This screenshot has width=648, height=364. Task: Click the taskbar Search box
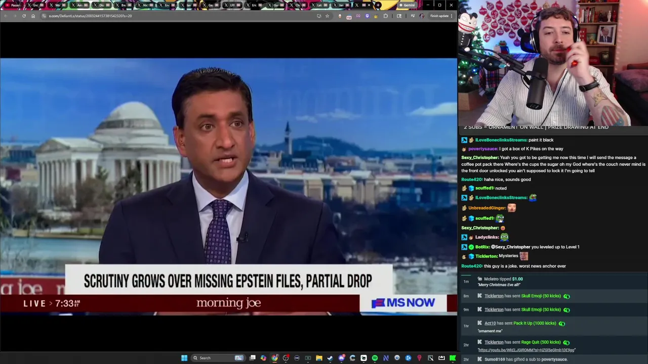tap(218, 358)
